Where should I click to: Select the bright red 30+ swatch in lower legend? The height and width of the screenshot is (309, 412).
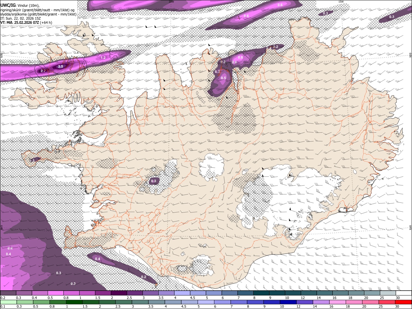pos(404,302)
